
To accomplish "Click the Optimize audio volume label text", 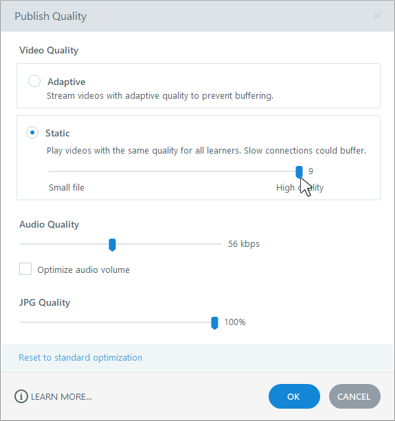I will click(x=83, y=270).
